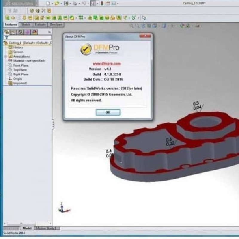The height and width of the screenshot is (239, 239).
Task: Open the PropertyManager tab icon
Action: click(x=13, y=32)
